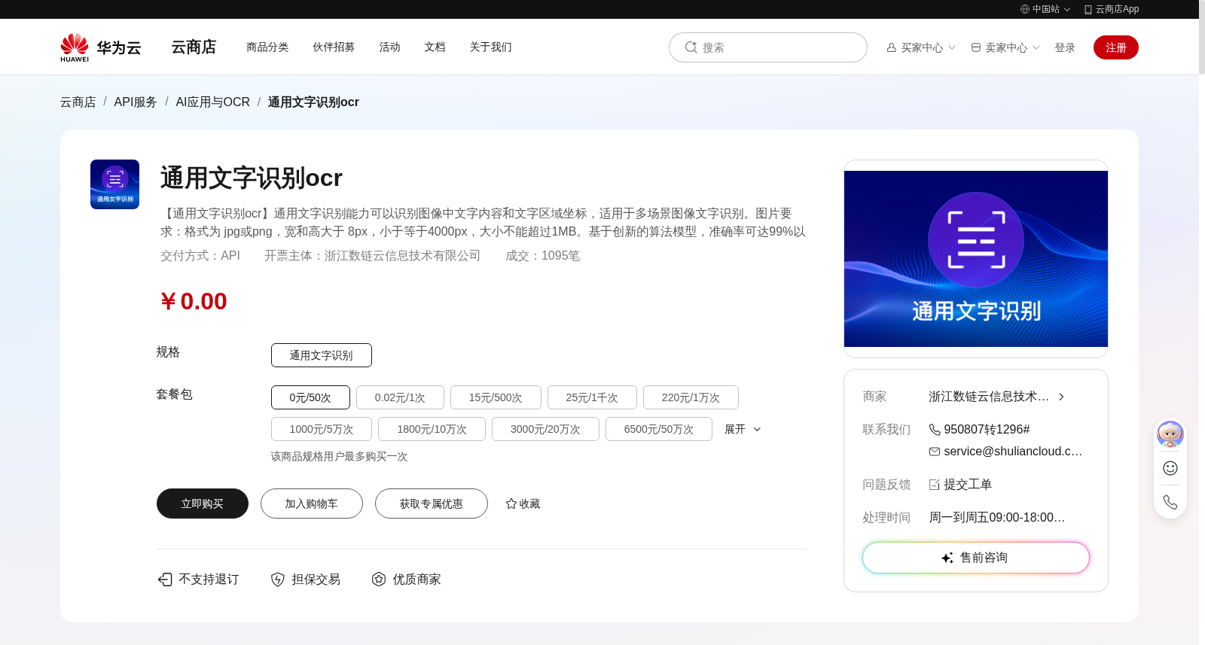The image size is (1205, 645).
Task: Click the 加入购物车 button
Action: pyautogui.click(x=312, y=504)
